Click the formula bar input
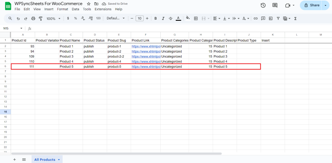 182,28
